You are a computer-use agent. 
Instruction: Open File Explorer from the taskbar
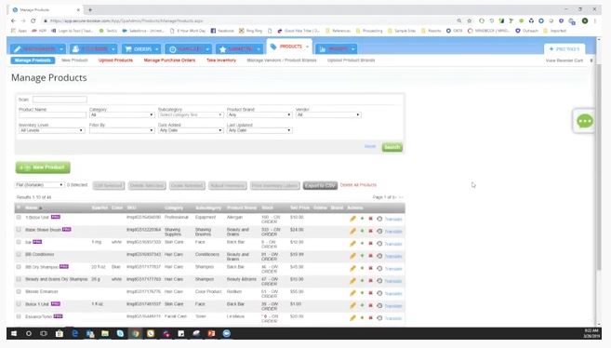pos(105,334)
